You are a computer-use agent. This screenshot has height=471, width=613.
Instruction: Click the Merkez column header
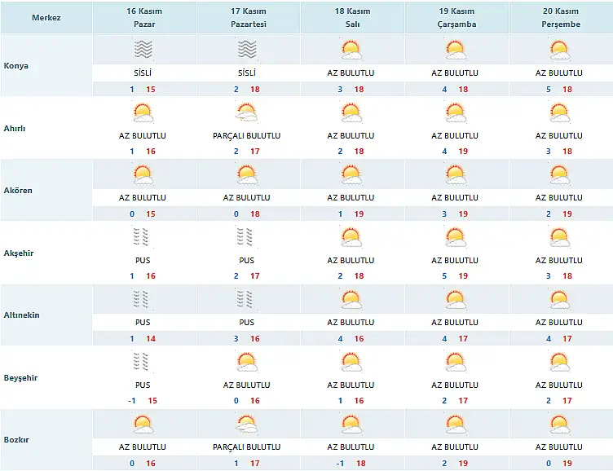point(46,18)
